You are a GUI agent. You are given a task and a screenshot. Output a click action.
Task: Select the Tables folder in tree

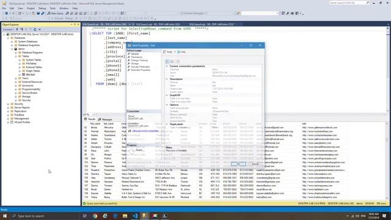tap(25, 56)
